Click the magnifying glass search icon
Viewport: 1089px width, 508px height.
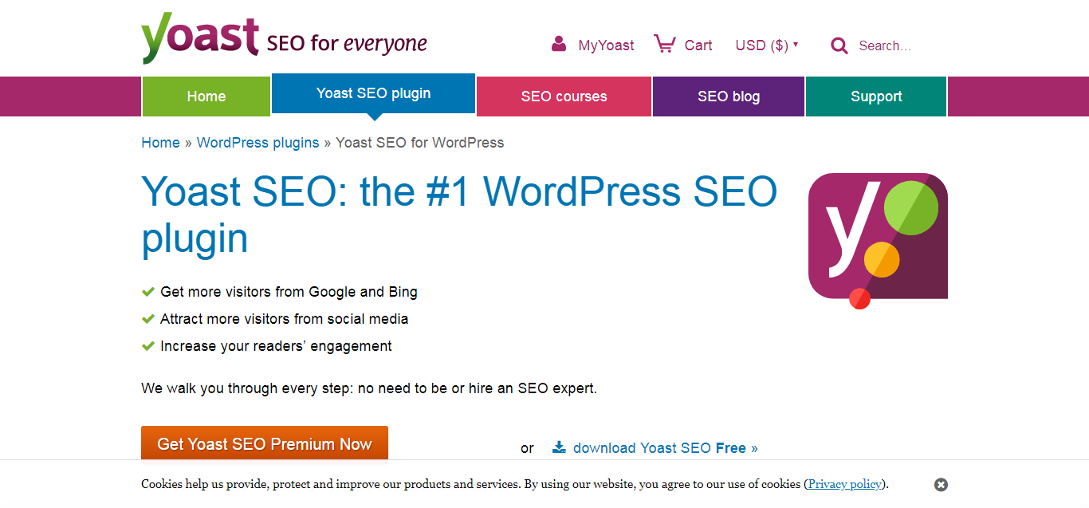click(x=839, y=45)
